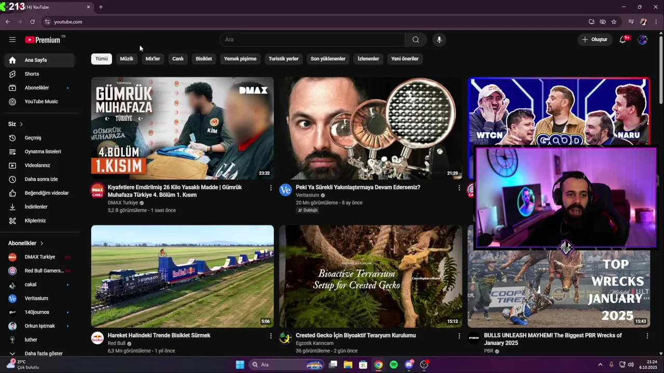Select the Bisiklet filter chip
664x373 pixels.
[x=204, y=59]
